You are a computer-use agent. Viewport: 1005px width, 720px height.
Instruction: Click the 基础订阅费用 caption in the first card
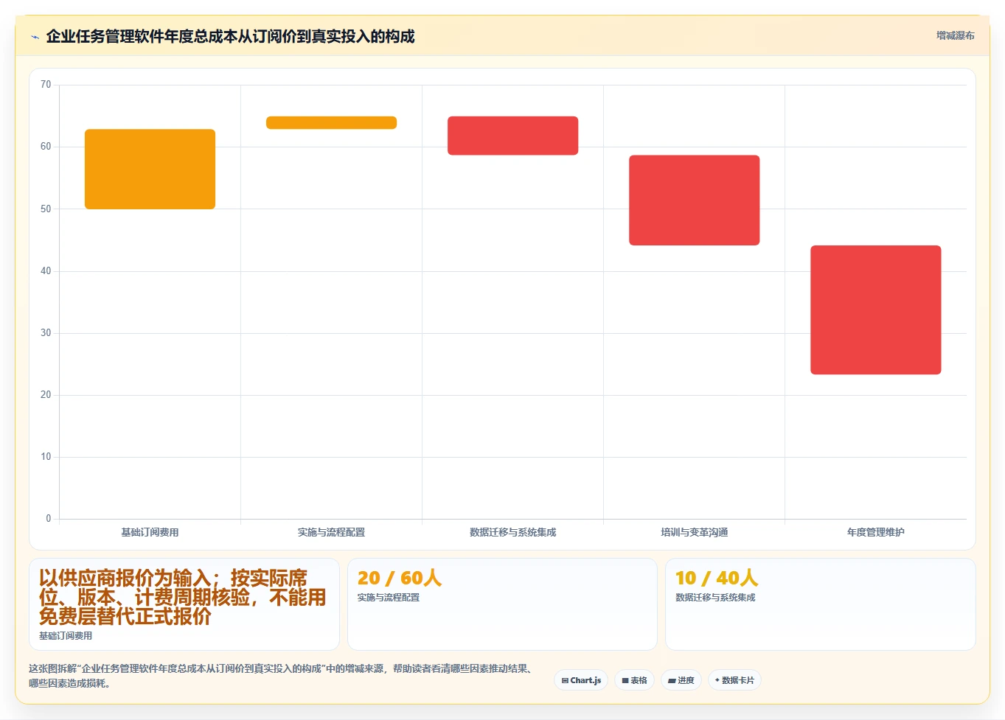(66, 635)
